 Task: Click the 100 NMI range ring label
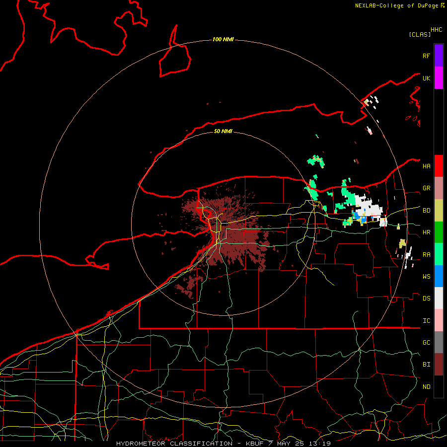click(223, 39)
